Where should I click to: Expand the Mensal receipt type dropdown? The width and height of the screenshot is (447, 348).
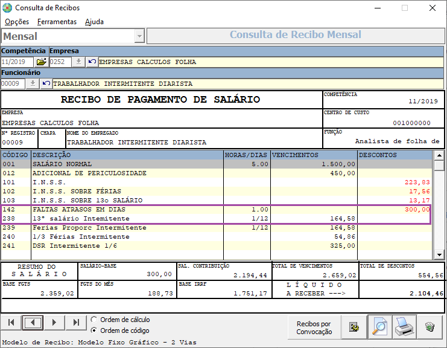[x=139, y=36]
